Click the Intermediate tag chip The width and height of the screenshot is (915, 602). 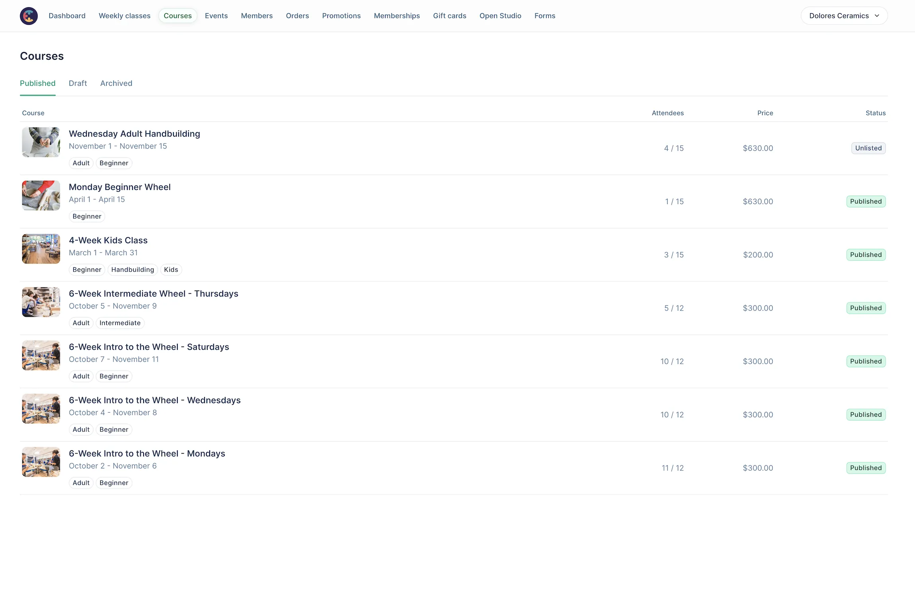click(120, 323)
